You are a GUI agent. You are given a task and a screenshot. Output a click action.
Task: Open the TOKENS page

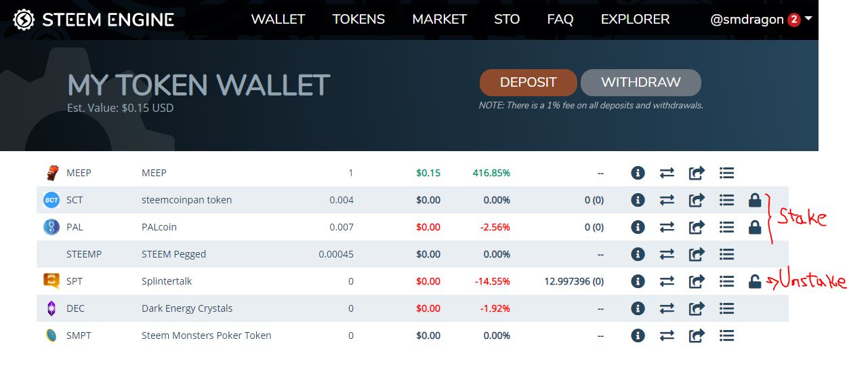[358, 20]
